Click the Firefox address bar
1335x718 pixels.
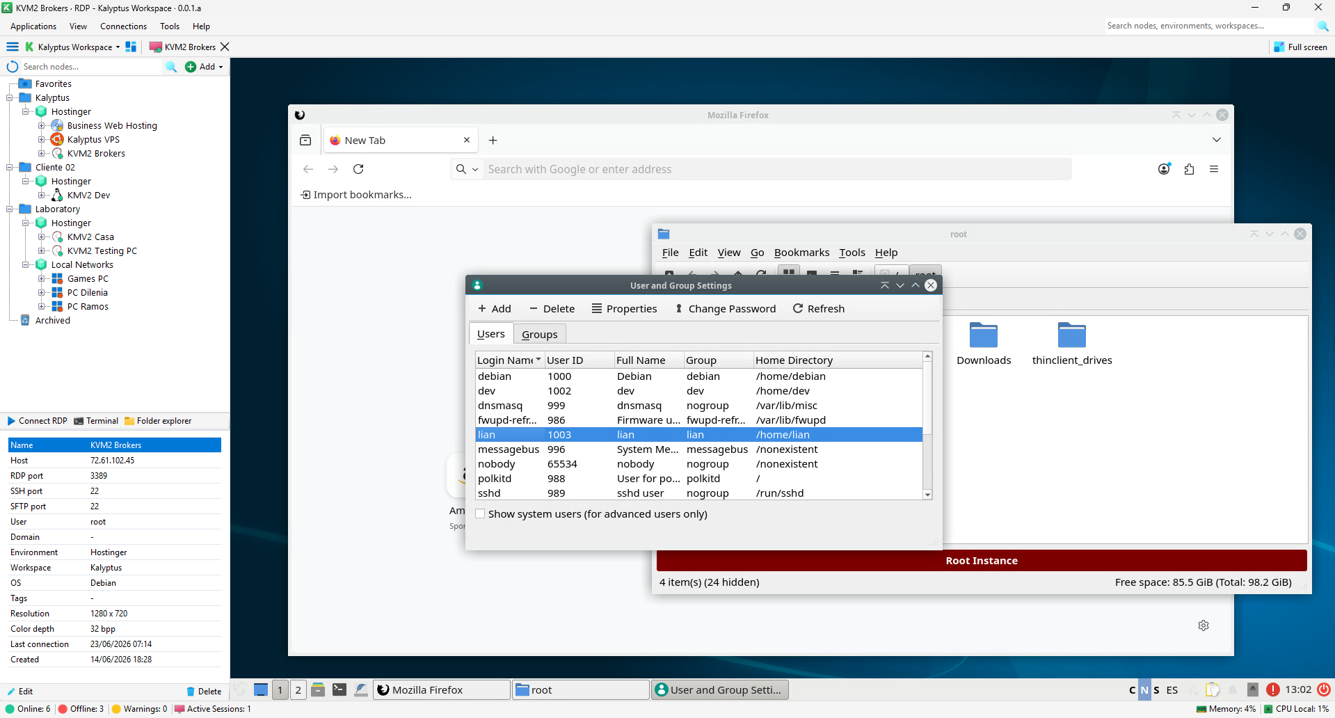(x=777, y=169)
